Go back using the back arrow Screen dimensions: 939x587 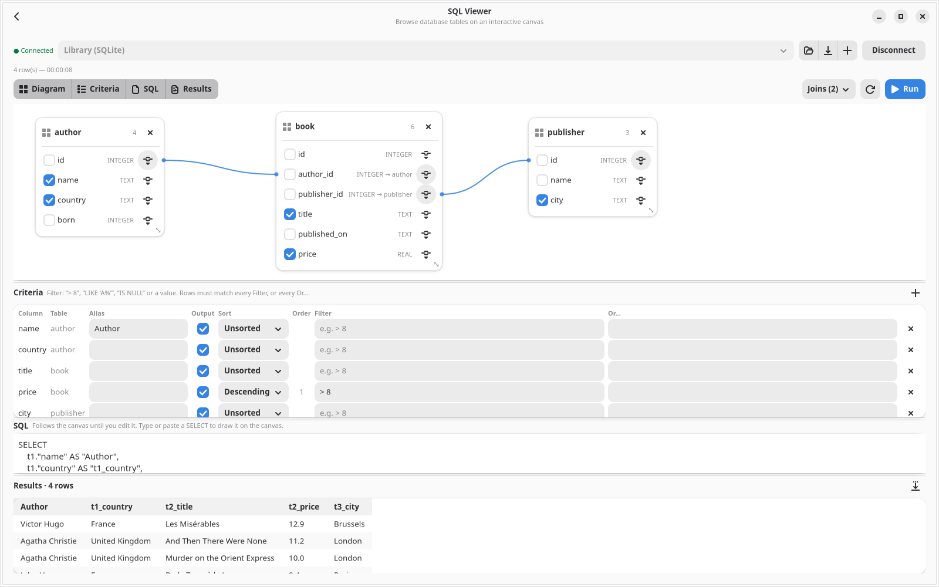pyautogui.click(x=17, y=16)
